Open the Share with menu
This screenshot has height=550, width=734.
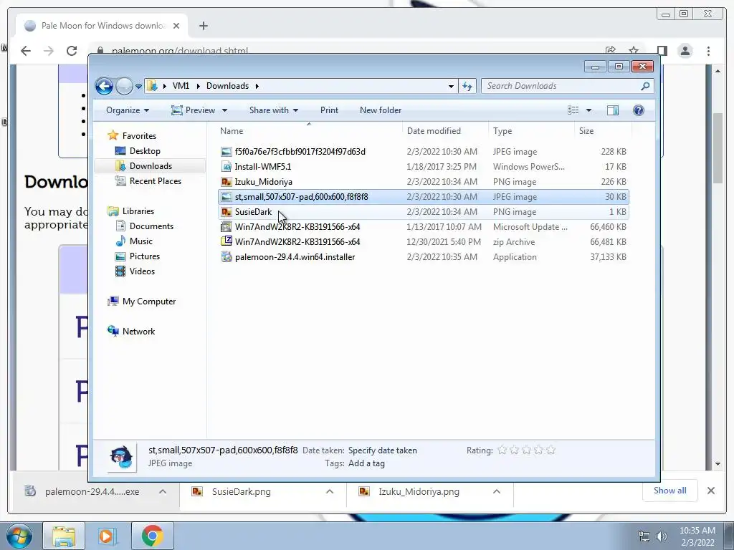tap(273, 110)
